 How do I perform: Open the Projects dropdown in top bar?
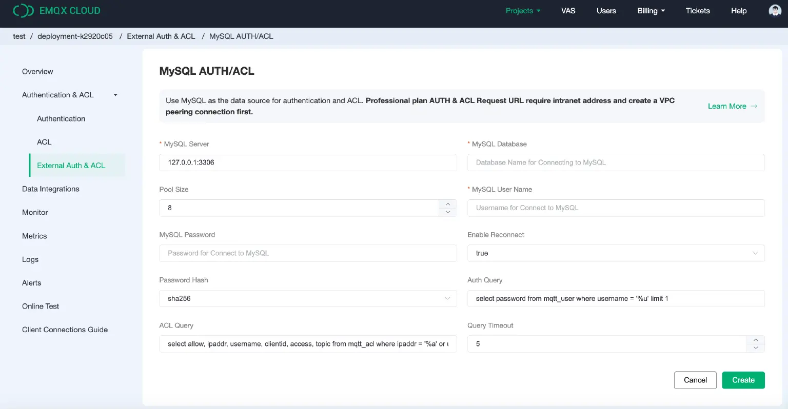click(x=523, y=10)
